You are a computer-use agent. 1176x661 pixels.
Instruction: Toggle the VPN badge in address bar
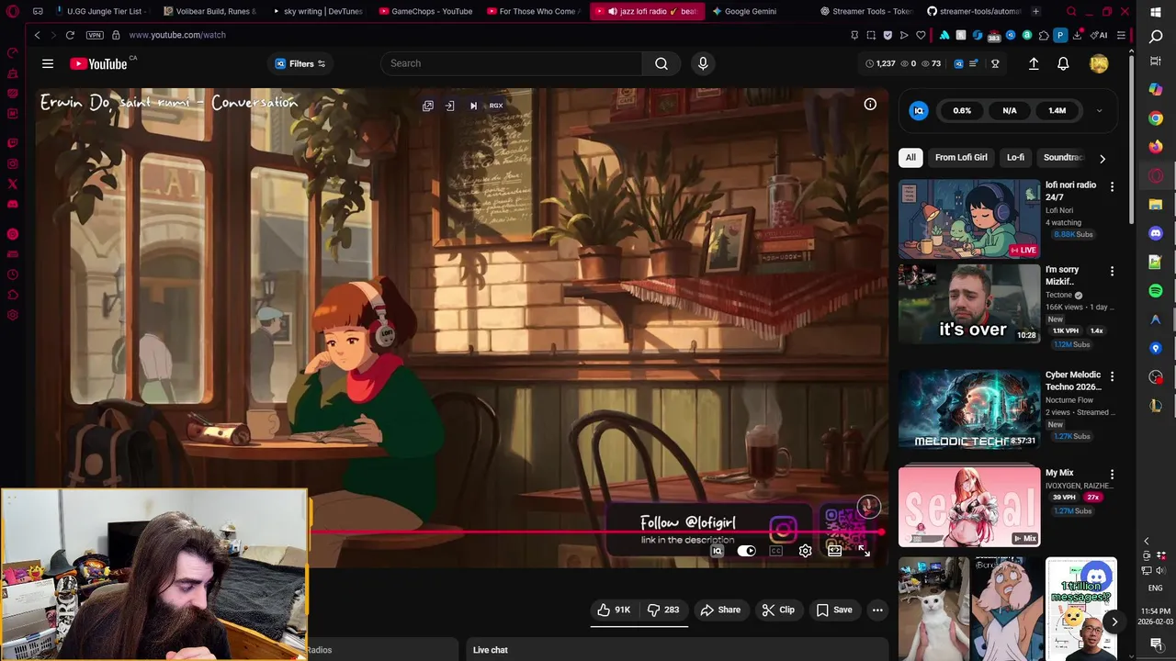pyautogui.click(x=95, y=35)
